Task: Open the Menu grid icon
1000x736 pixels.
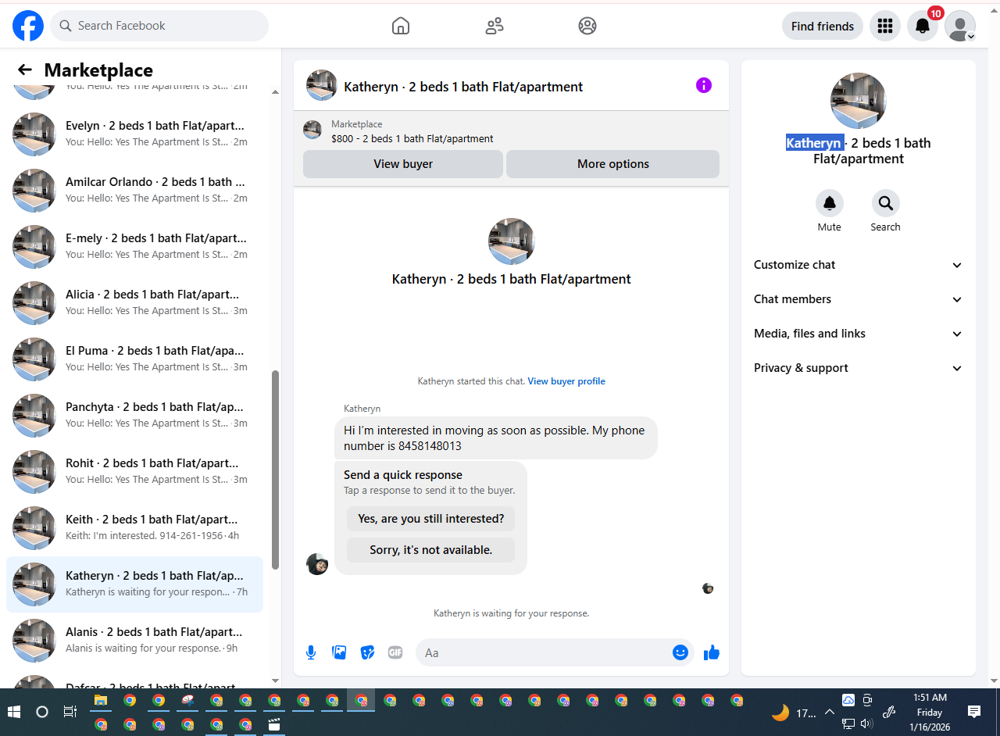Action: 885,26
